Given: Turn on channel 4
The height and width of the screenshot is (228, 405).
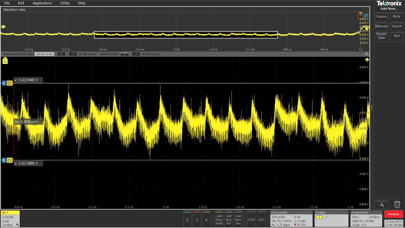Looking at the screenshot, I should 206,218.
